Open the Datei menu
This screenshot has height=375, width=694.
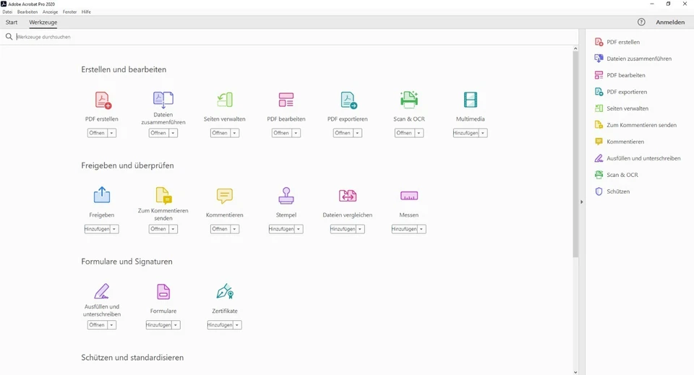[x=7, y=12]
